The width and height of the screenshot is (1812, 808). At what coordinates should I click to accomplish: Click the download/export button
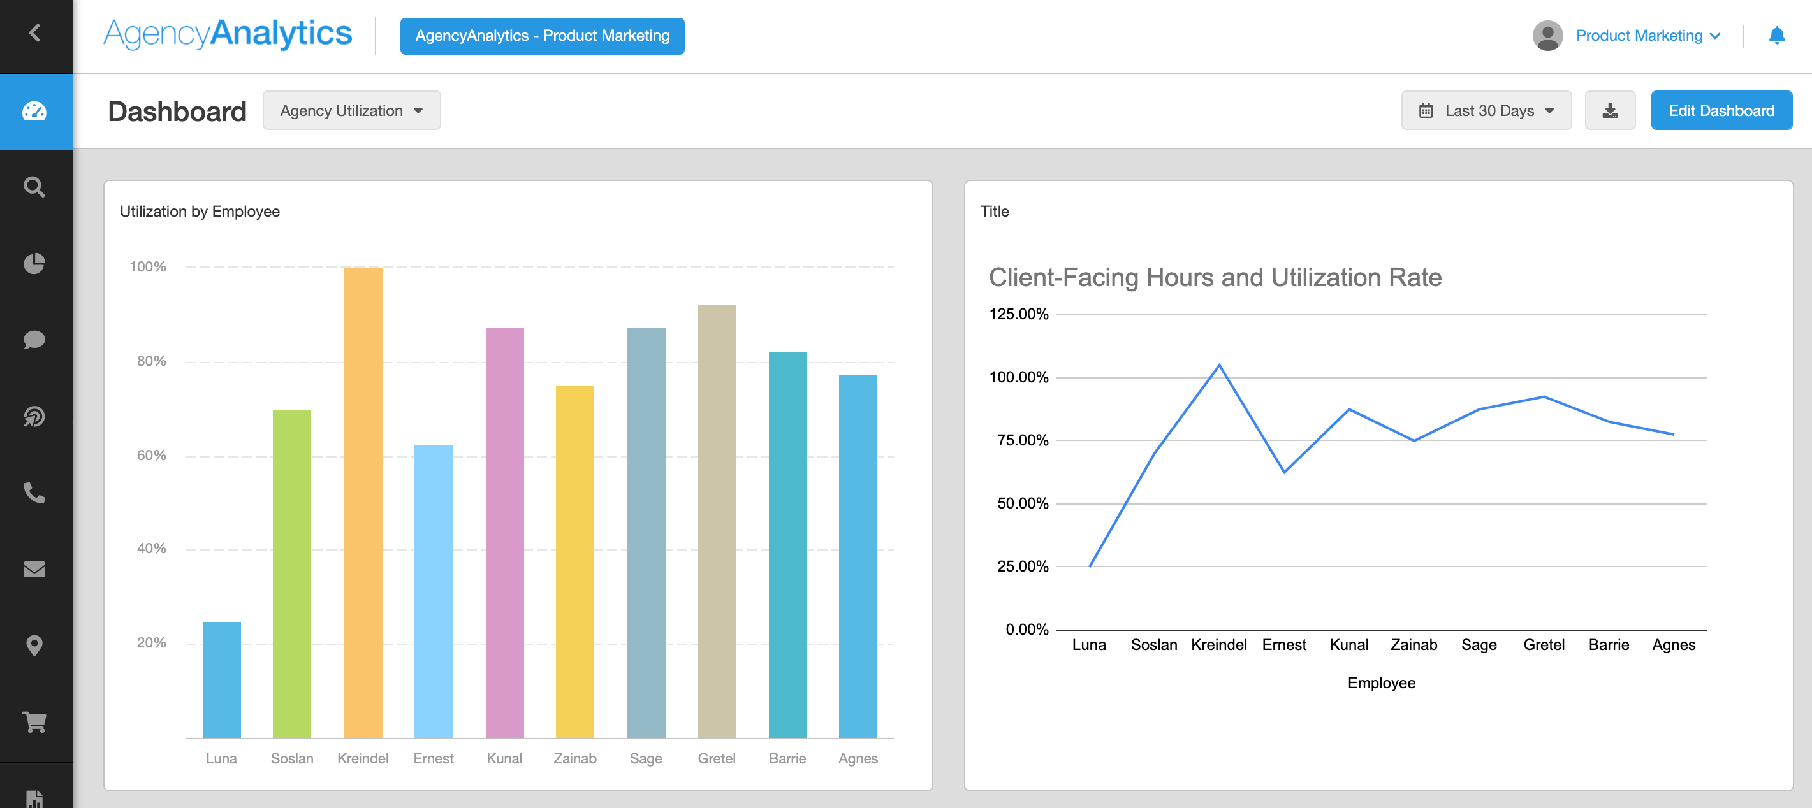(x=1610, y=110)
